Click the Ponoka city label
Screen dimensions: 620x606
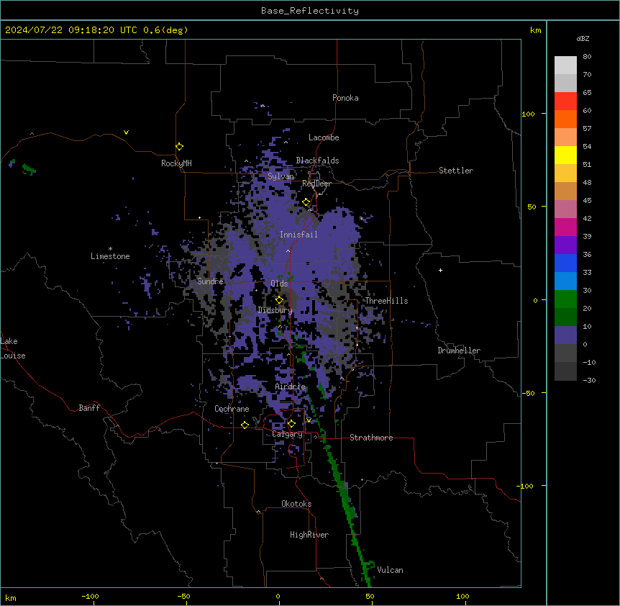pos(345,98)
